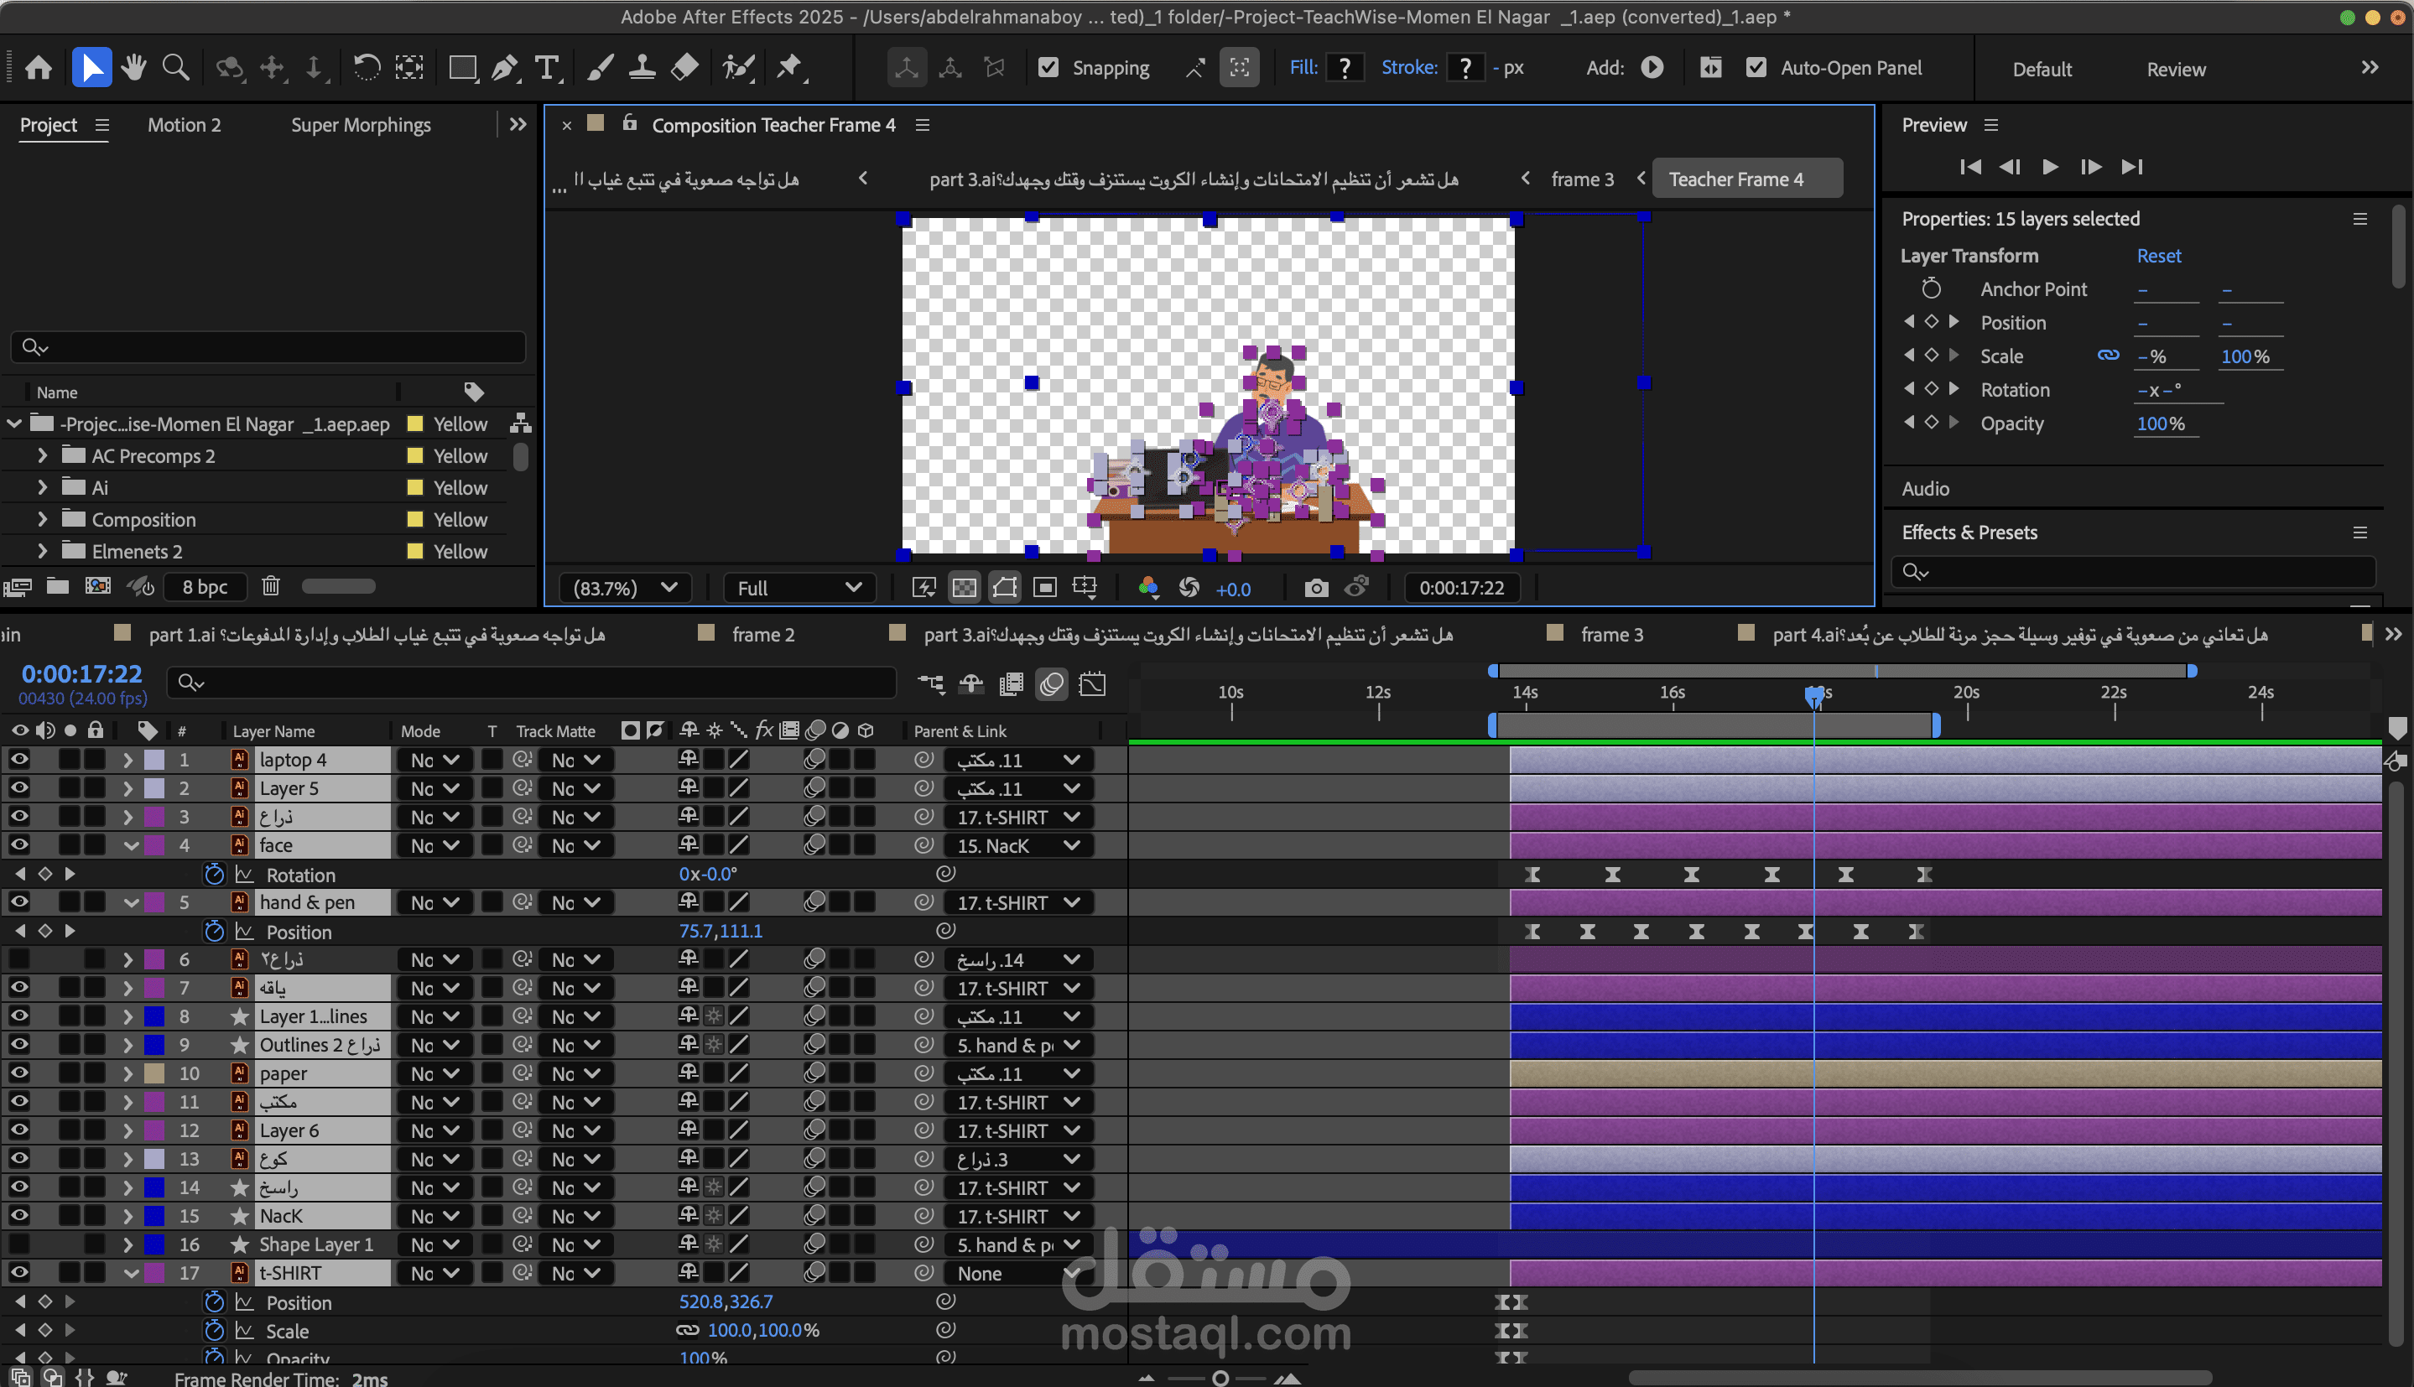Reset the Layer Transform properties
The height and width of the screenshot is (1387, 2414).
2157,255
